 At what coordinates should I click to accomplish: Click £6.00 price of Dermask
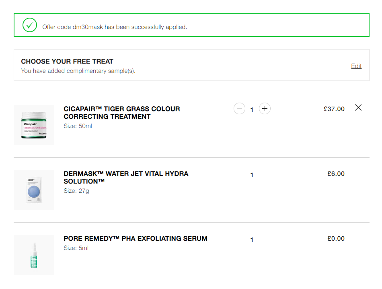pyautogui.click(x=336, y=174)
